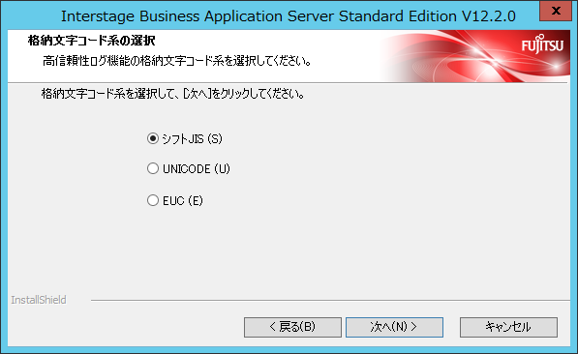Select the シフトJIS (S) radio button
Viewport: 578px width, 354px height.
(x=184, y=139)
